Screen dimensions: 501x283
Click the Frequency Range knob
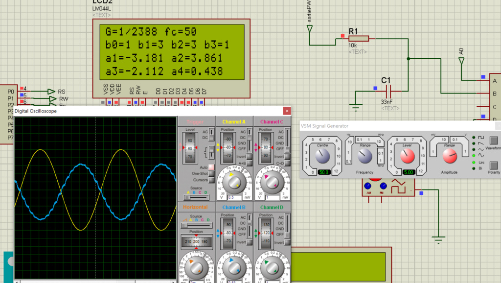point(364,156)
